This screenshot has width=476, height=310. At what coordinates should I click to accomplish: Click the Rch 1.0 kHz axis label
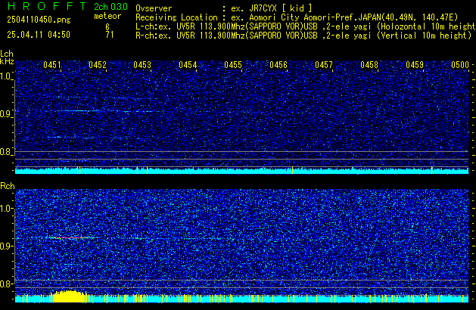(6, 209)
